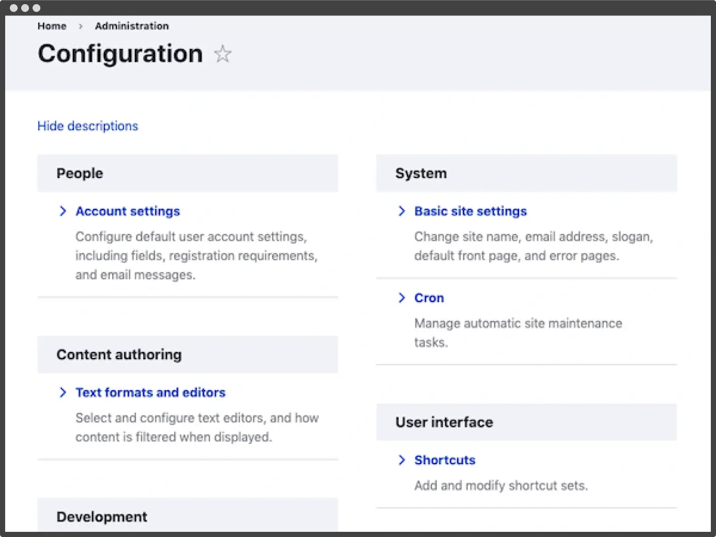
Task: Select the Home breadcrumb
Action: (x=52, y=26)
